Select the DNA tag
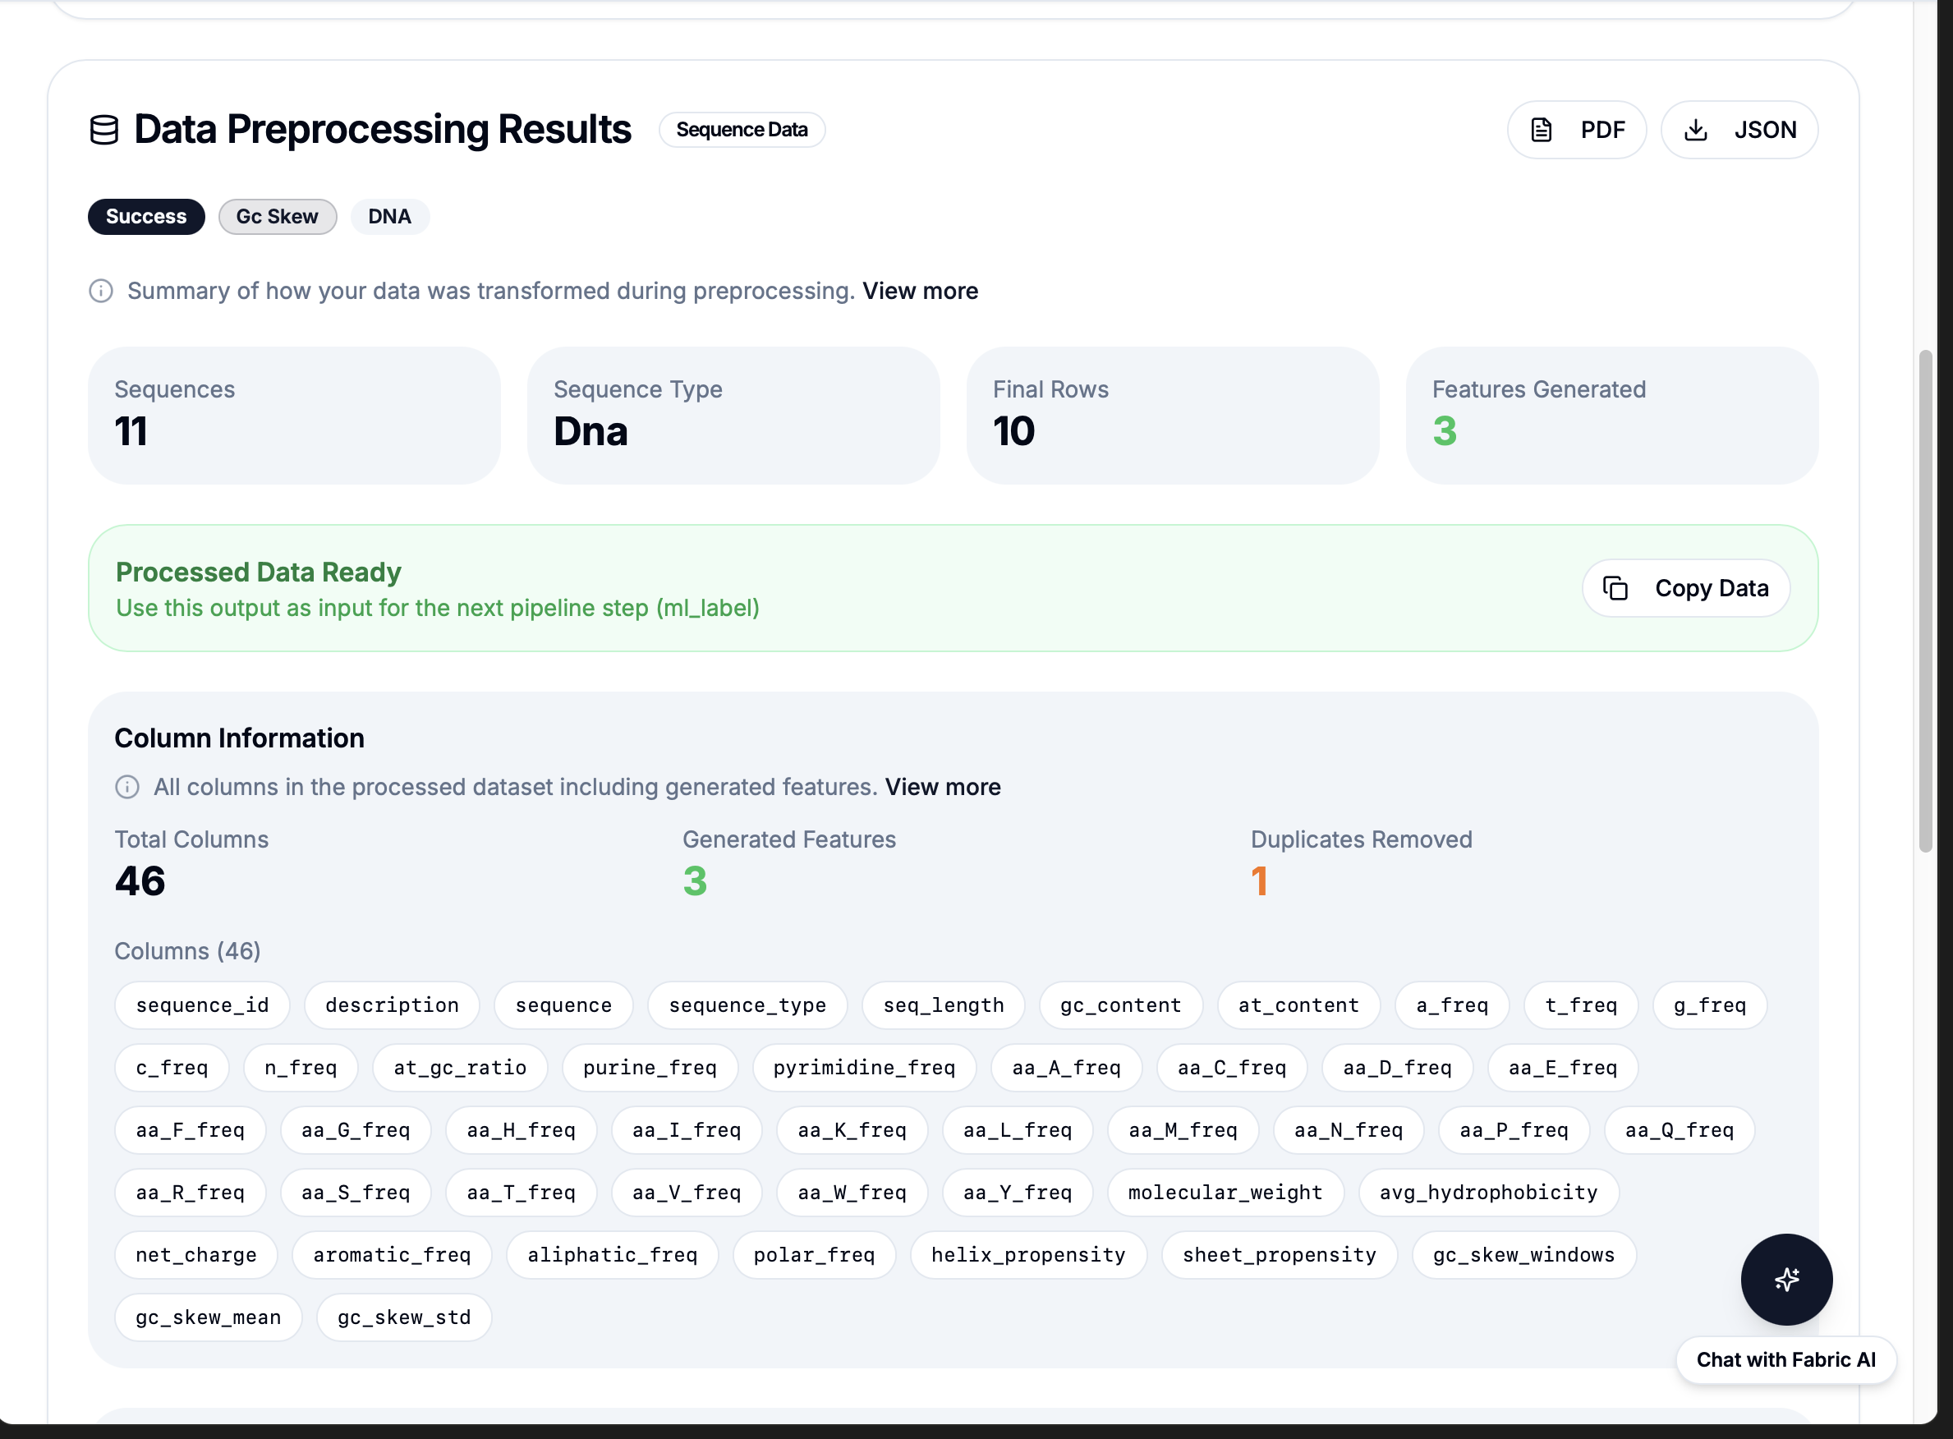 tap(389, 217)
